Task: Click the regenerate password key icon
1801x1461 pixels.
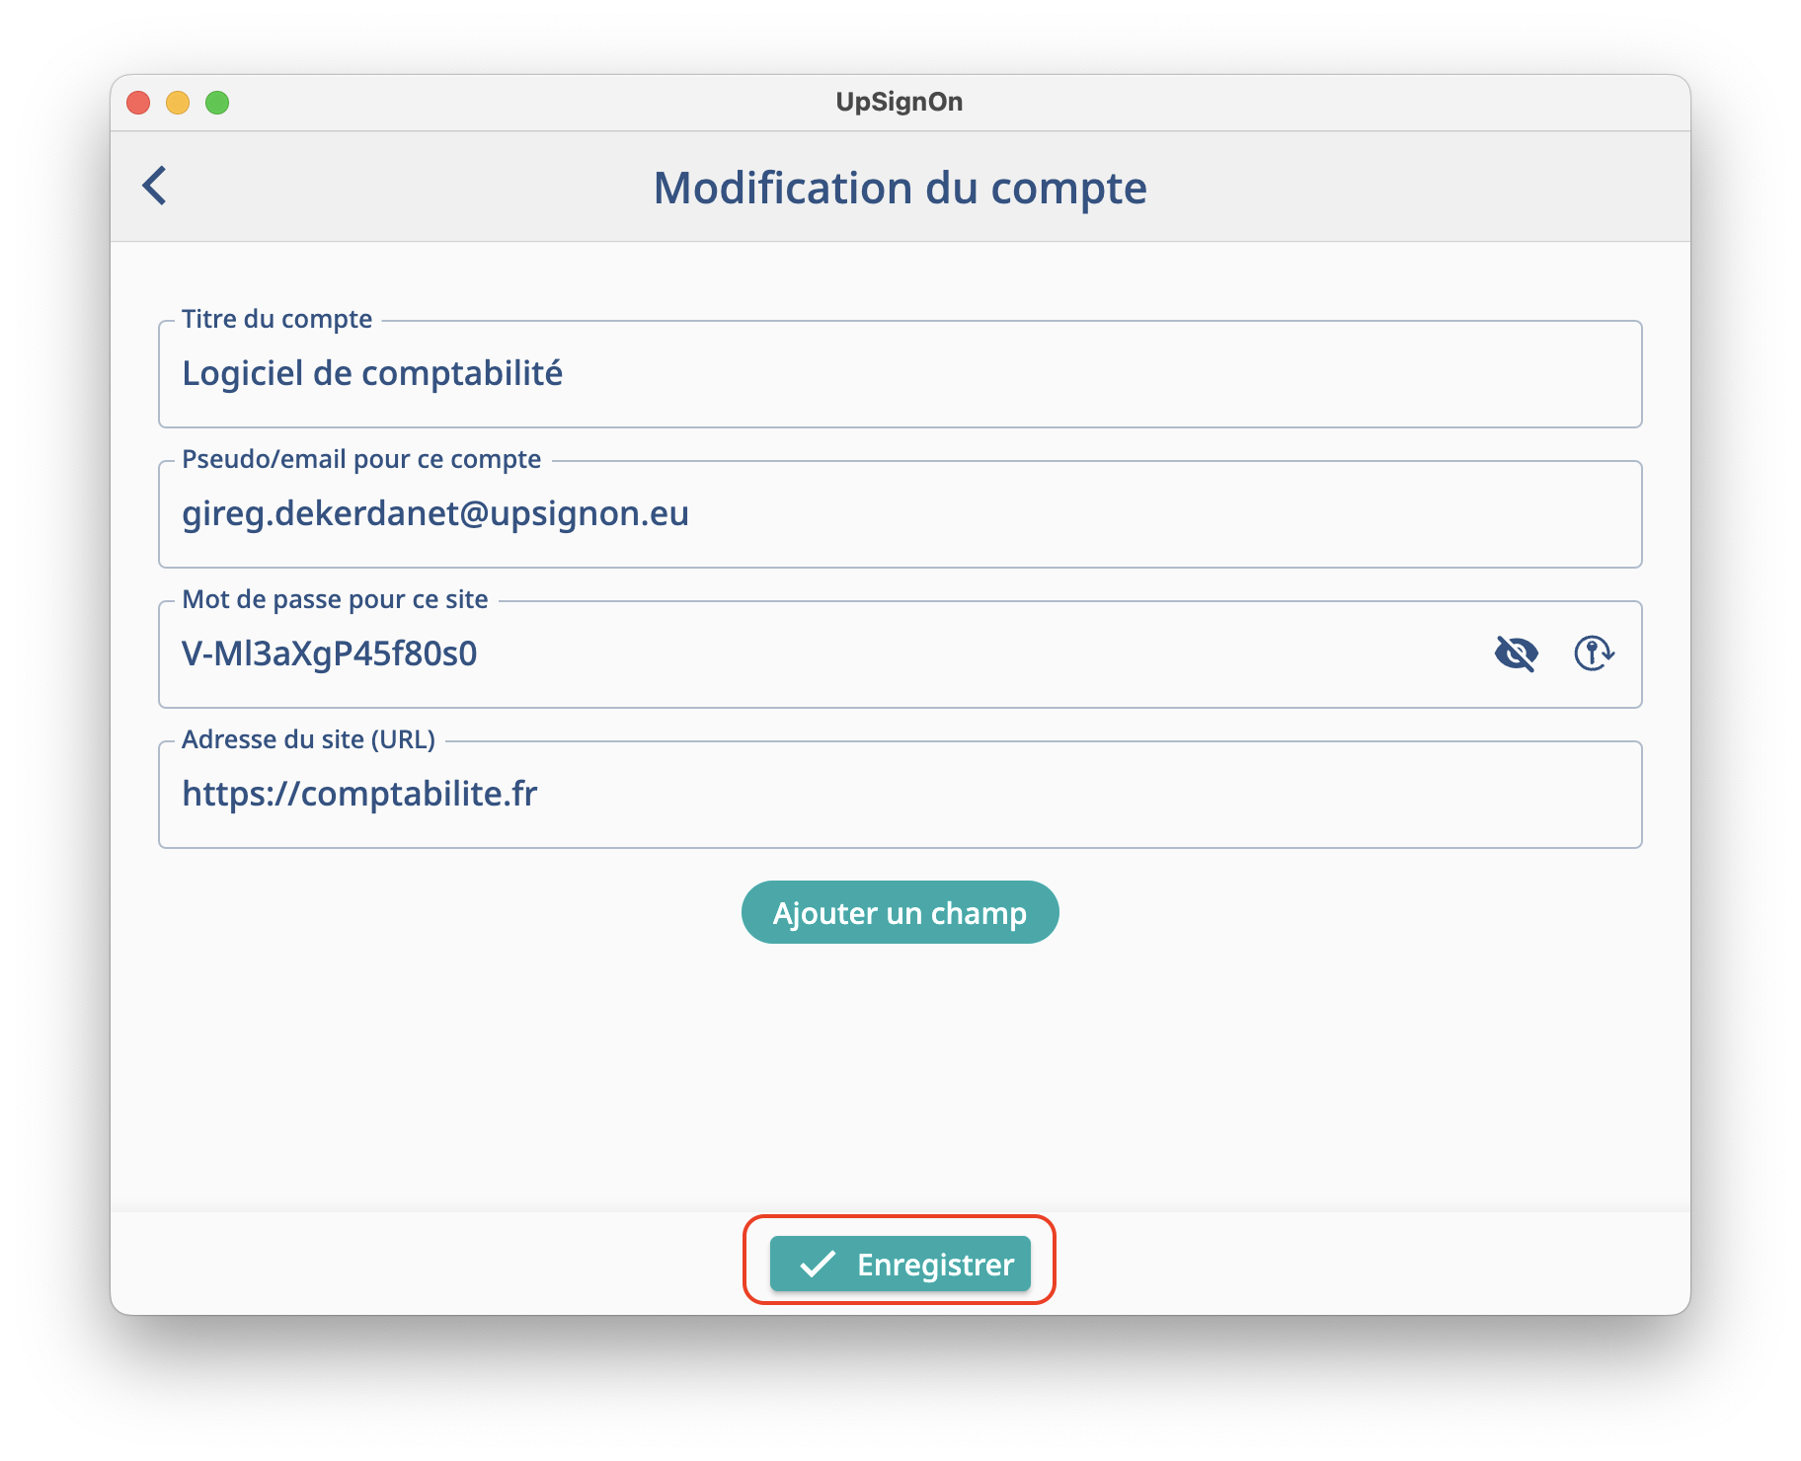Action: 1593,654
